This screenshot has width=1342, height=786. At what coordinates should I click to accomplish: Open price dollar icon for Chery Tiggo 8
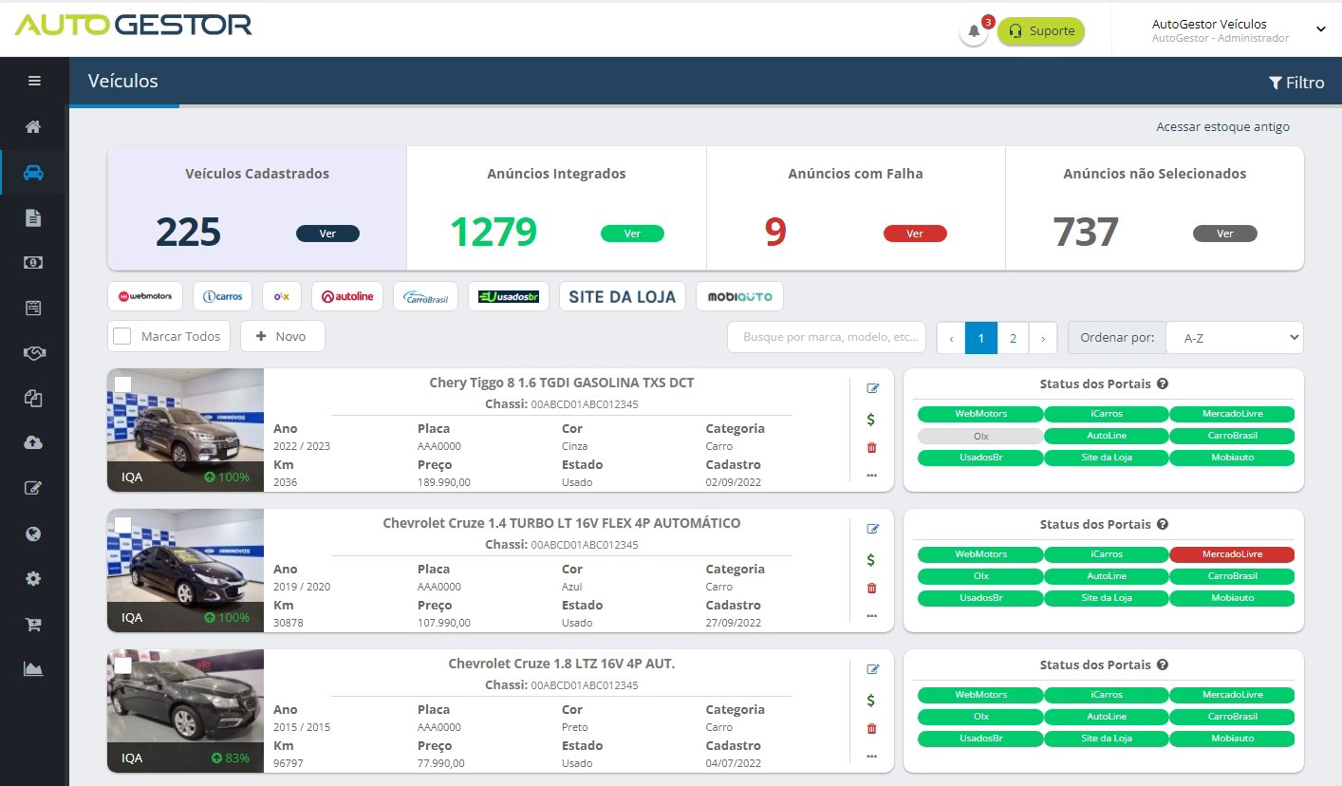coord(871,419)
